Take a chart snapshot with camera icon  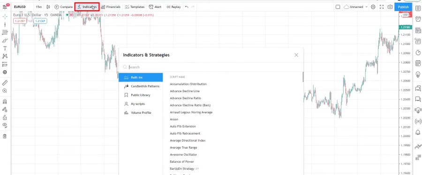coord(390,7)
